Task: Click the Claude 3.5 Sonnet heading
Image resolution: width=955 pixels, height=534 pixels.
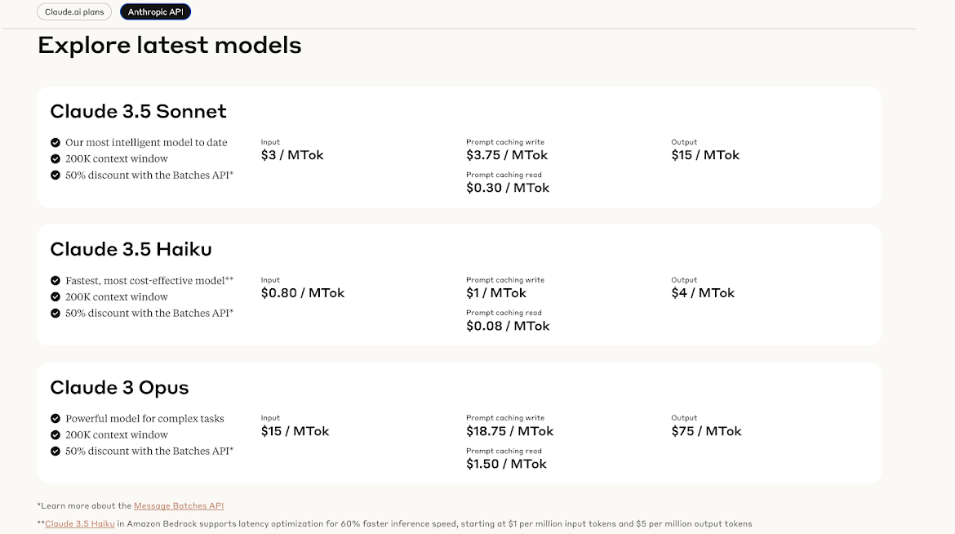Action: 138,111
